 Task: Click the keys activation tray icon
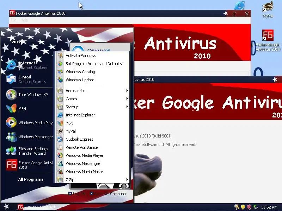[237, 207]
